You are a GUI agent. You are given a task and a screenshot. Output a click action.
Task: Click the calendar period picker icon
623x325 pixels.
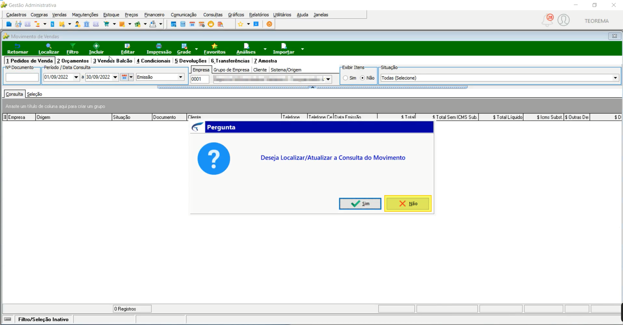coord(124,77)
